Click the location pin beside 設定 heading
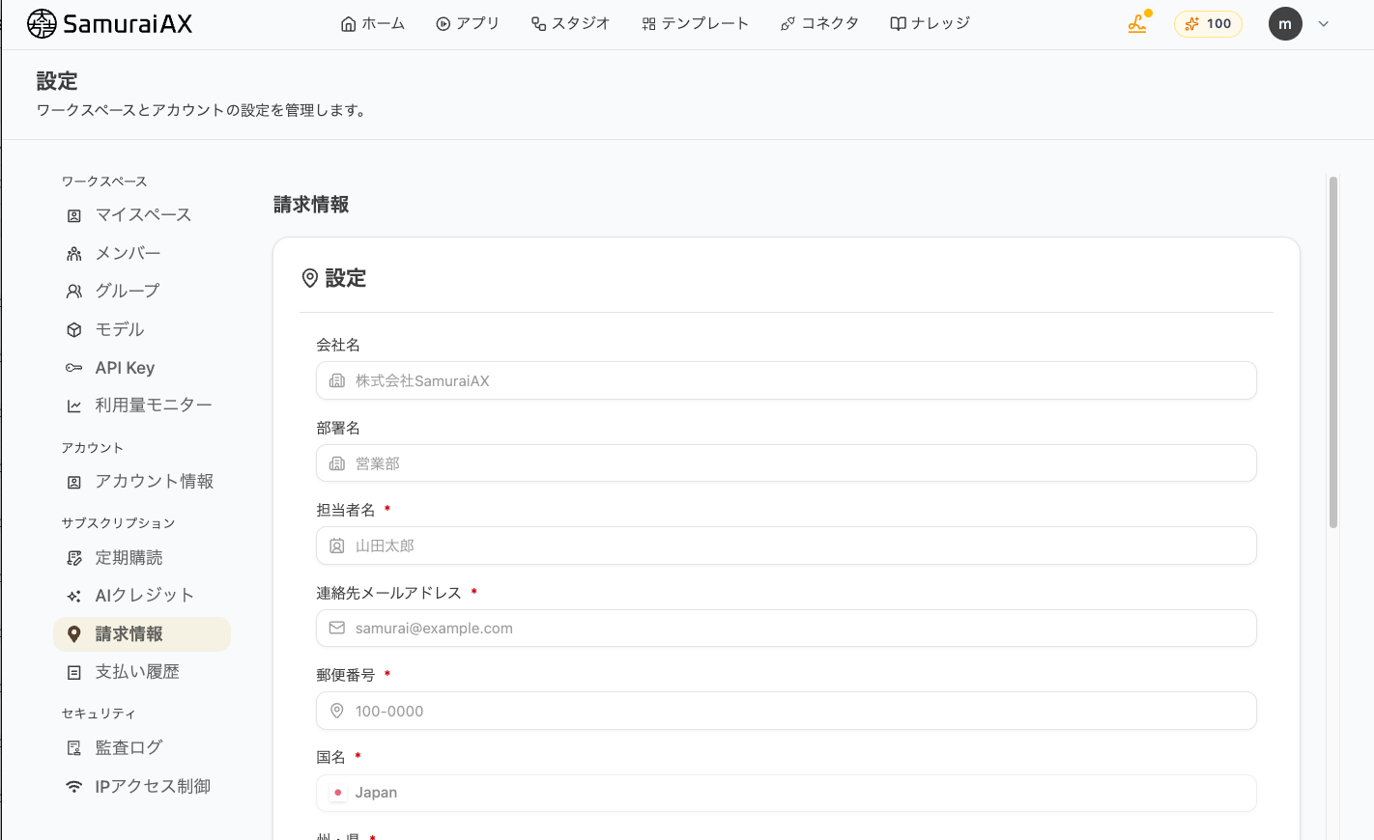1374x840 pixels. pos(310,279)
